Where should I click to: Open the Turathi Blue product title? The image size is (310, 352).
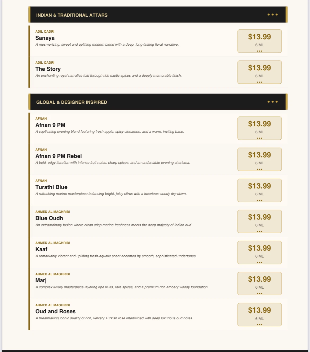coord(51,187)
